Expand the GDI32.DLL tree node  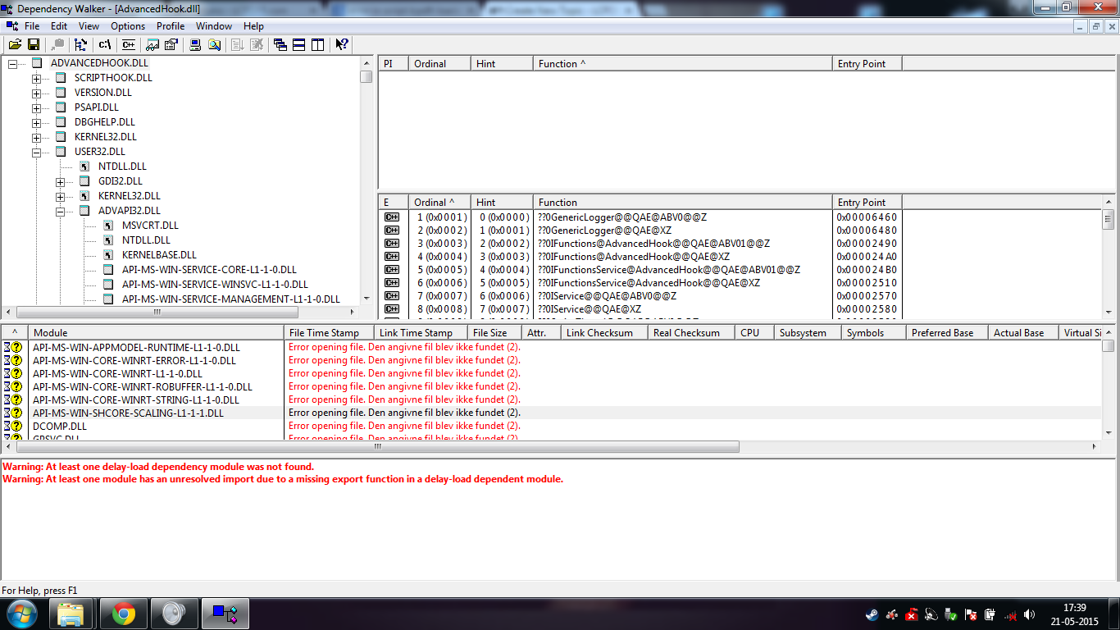click(x=60, y=181)
